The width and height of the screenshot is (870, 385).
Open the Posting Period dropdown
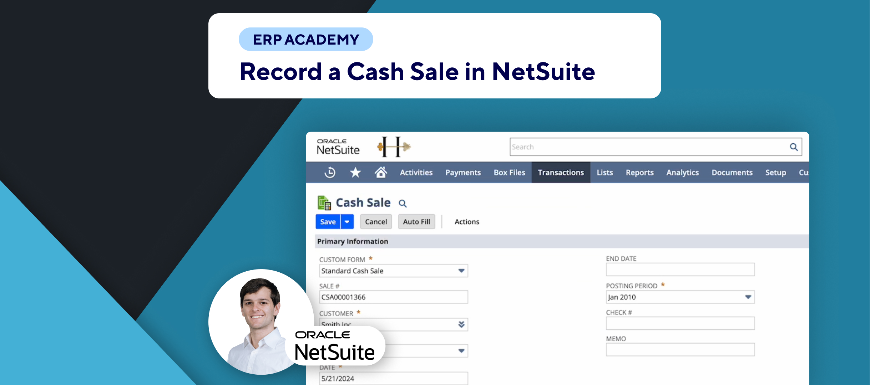click(748, 297)
